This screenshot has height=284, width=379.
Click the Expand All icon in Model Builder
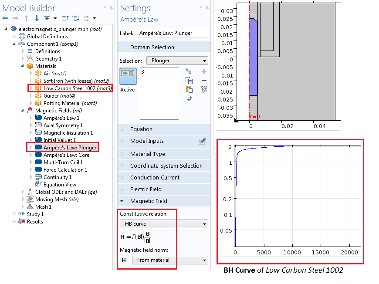pos(75,18)
